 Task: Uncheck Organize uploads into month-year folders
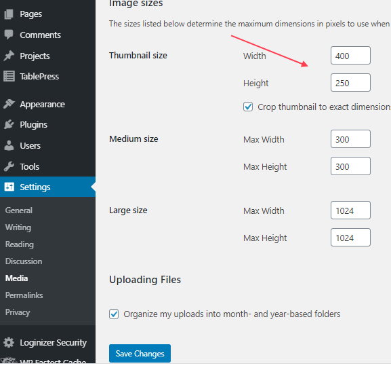point(114,314)
